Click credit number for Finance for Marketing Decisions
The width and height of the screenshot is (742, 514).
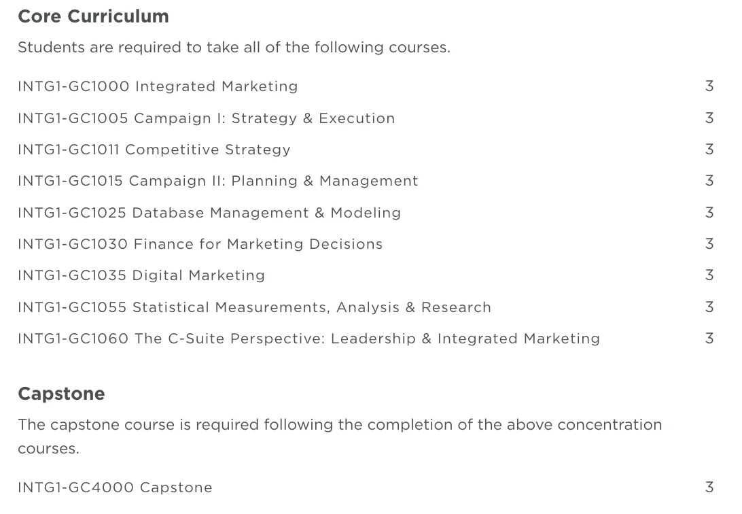[x=709, y=244]
